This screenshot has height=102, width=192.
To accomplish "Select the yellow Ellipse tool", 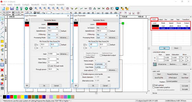I will pyautogui.click(x=2, y=46).
